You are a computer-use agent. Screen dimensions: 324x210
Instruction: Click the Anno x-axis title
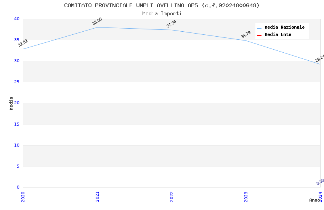pos(314,200)
